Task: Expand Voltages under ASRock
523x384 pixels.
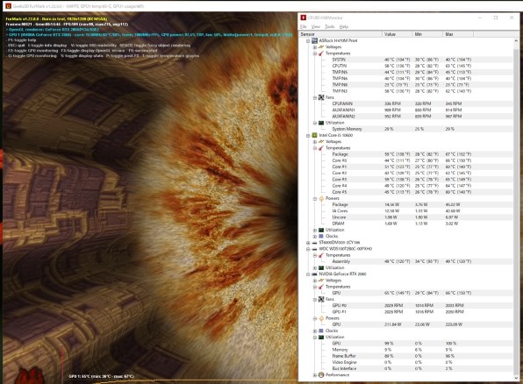Action: (x=315, y=47)
